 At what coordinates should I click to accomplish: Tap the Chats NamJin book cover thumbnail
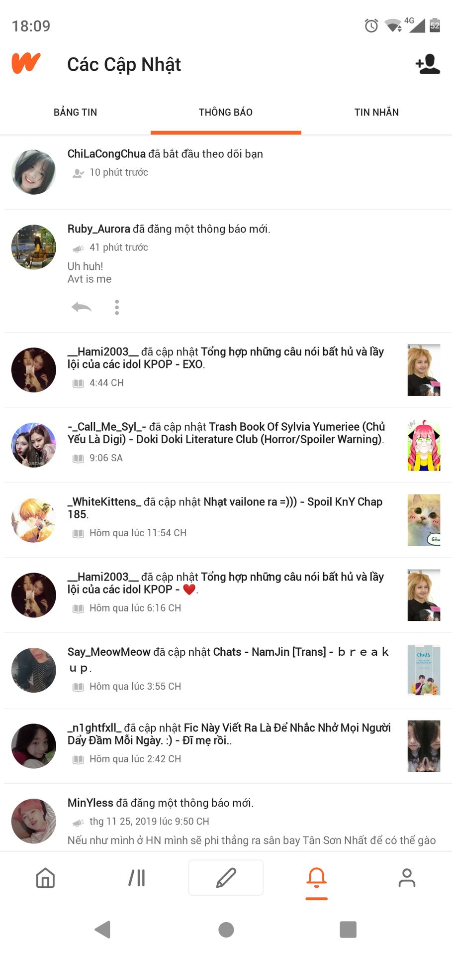[424, 670]
